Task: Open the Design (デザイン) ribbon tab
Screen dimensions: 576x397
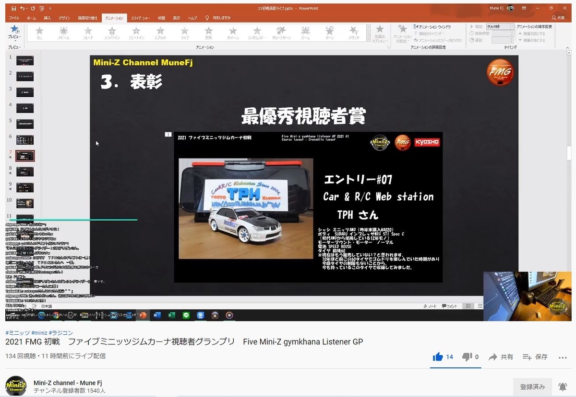Action: click(64, 18)
